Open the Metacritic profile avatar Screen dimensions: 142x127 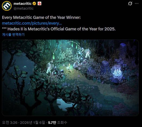click(x=7, y=6)
